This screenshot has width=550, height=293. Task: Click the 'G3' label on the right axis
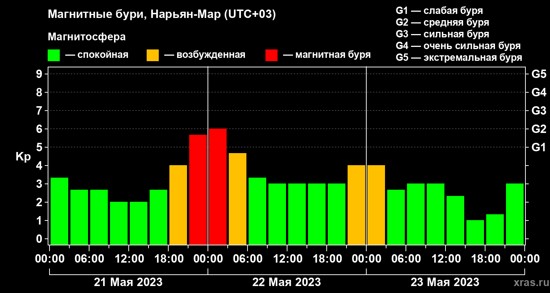(x=539, y=111)
